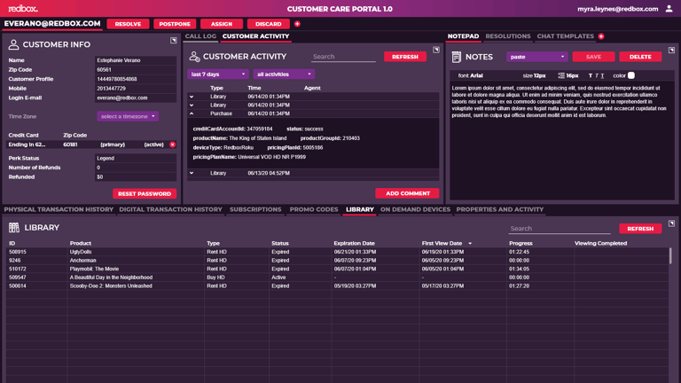
Task: Refresh the Library table
Action: (x=640, y=229)
